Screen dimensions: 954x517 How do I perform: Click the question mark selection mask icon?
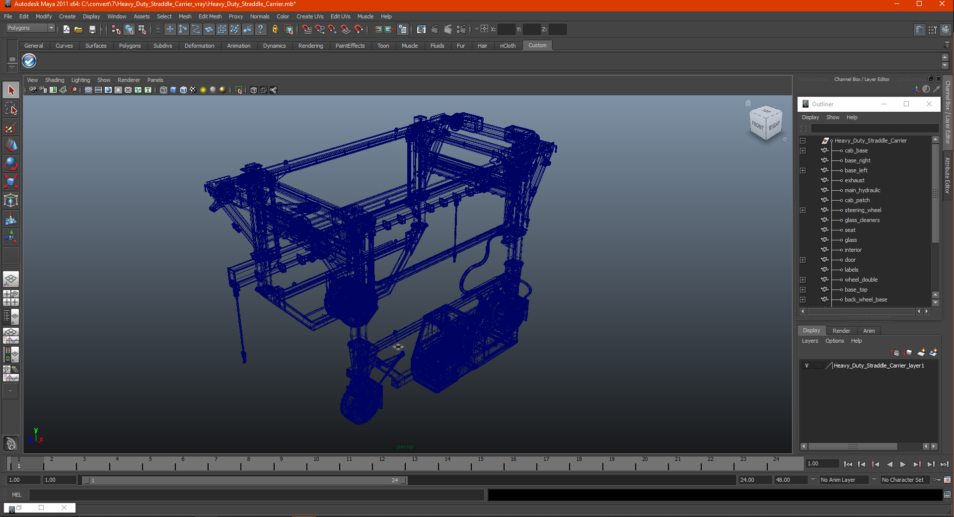point(261,29)
